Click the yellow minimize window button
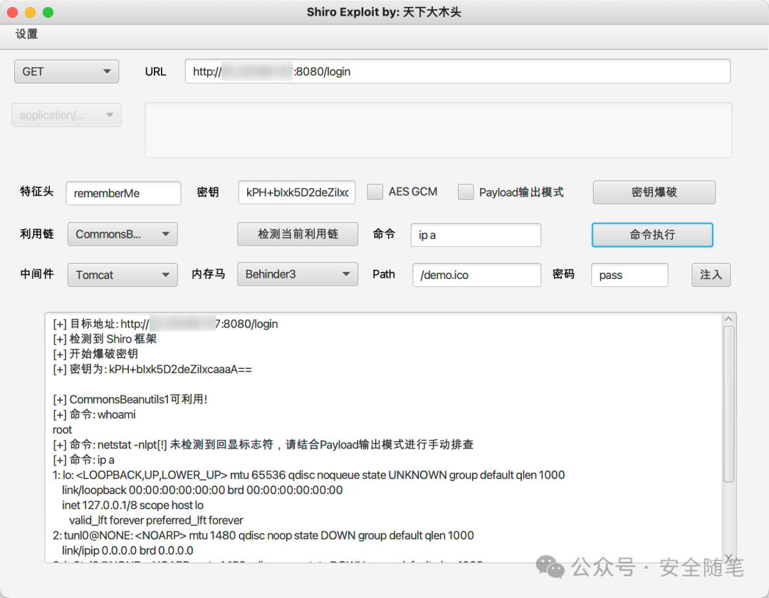The width and height of the screenshot is (769, 598). [x=31, y=12]
